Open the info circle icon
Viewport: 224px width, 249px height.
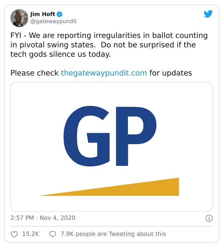(209, 218)
